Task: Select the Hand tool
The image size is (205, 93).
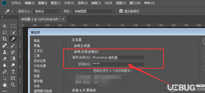Action: [x=5, y=85]
